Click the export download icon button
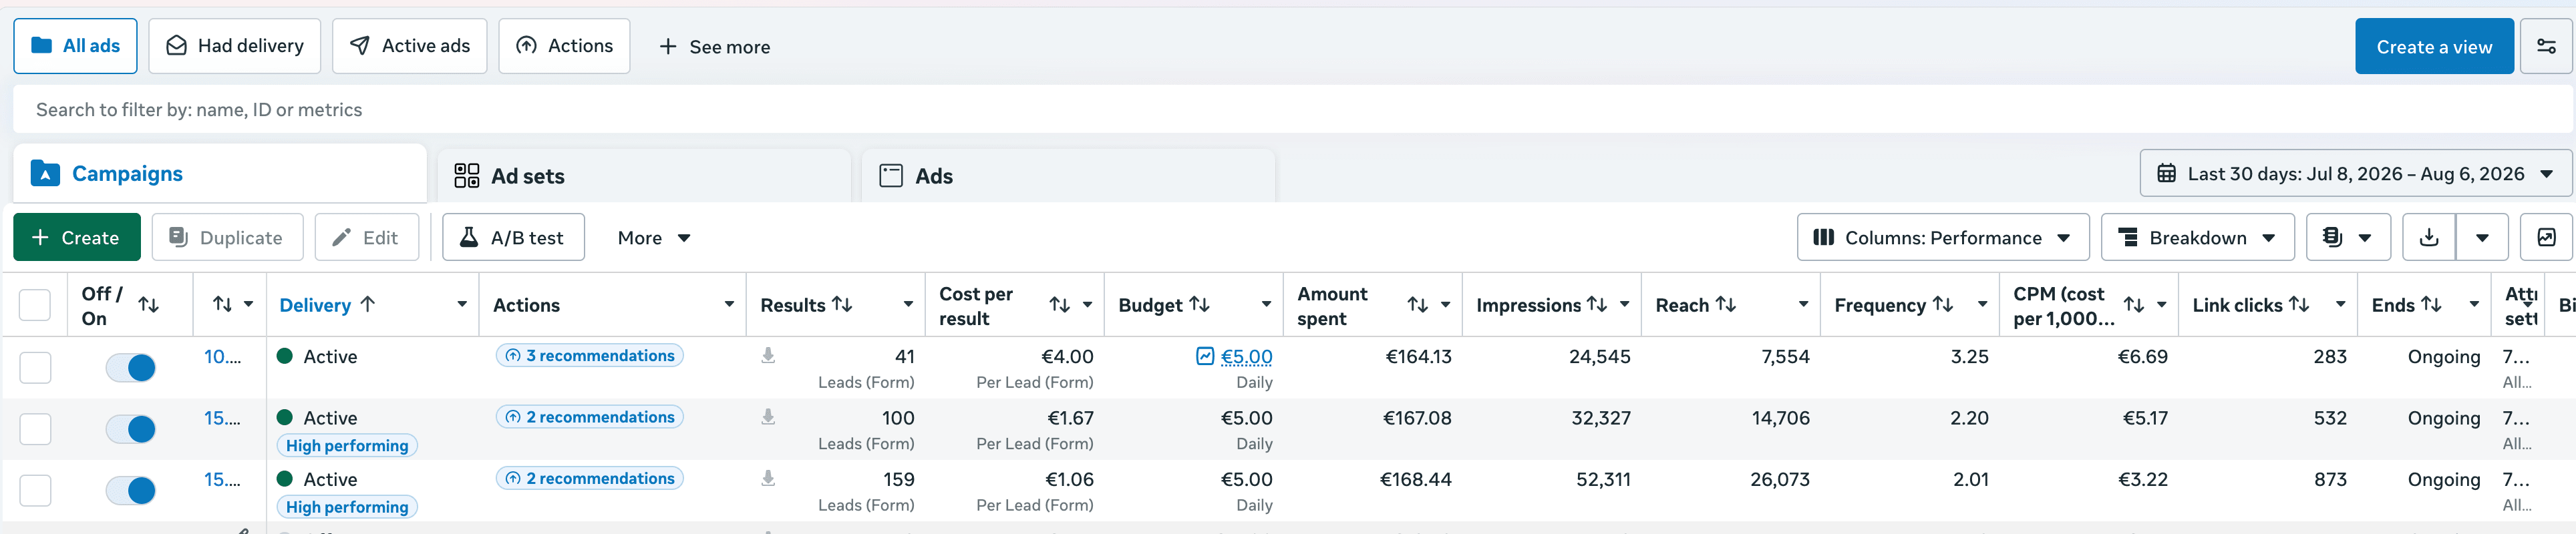Image resolution: width=2576 pixels, height=534 pixels. 2429,238
